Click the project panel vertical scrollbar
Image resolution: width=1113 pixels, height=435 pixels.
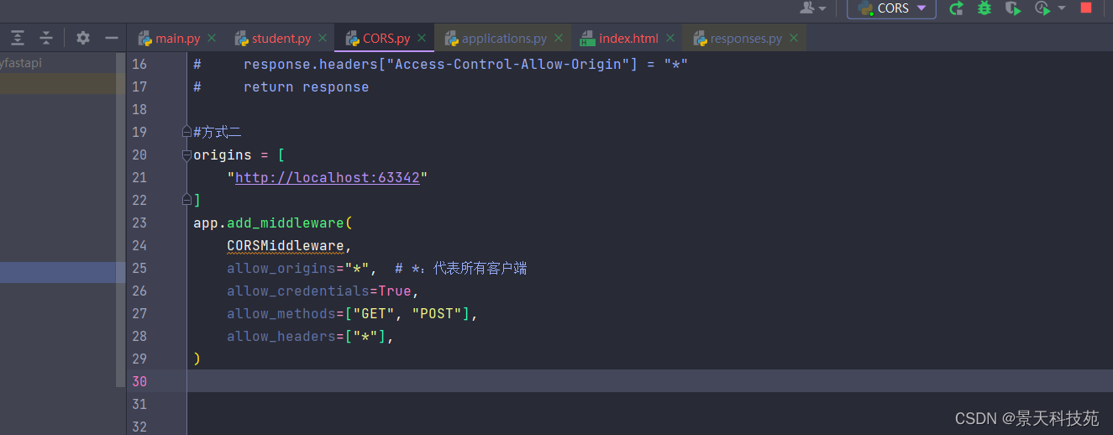[120, 218]
